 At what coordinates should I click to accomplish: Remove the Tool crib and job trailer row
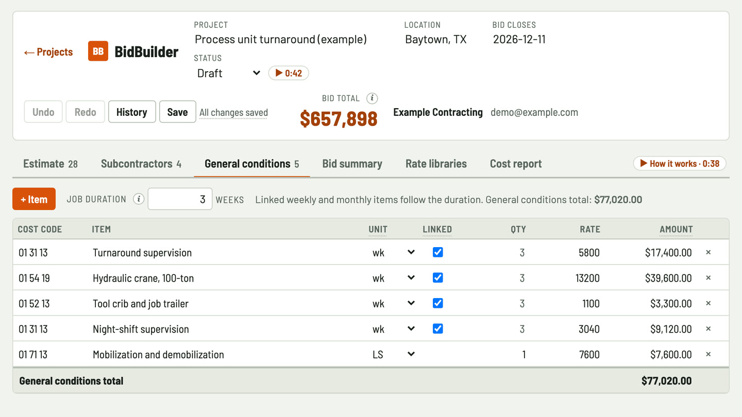pos(708,303)
